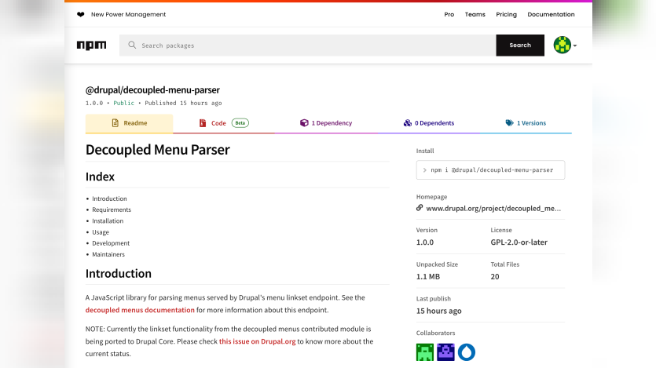Open Teams page link
Viewport: 656px width, 368px height.
475,14
